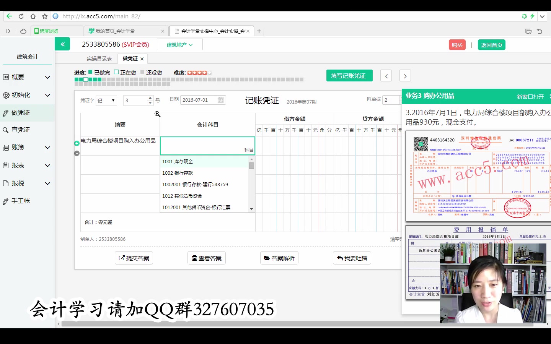Close the 我的首页_会计学堂 tab
The image size is (551, 344).
tap(163, 31)
